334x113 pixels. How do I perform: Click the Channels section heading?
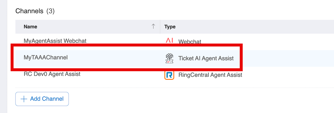[29, 11]
